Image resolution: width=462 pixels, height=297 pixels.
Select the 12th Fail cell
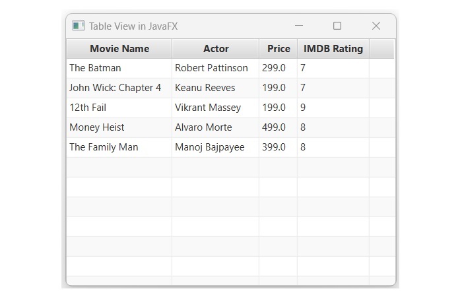click(88, 108)
